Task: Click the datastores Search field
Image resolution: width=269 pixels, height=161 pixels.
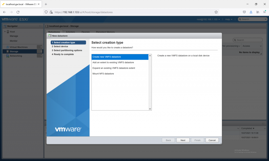Action: point(247,40)
